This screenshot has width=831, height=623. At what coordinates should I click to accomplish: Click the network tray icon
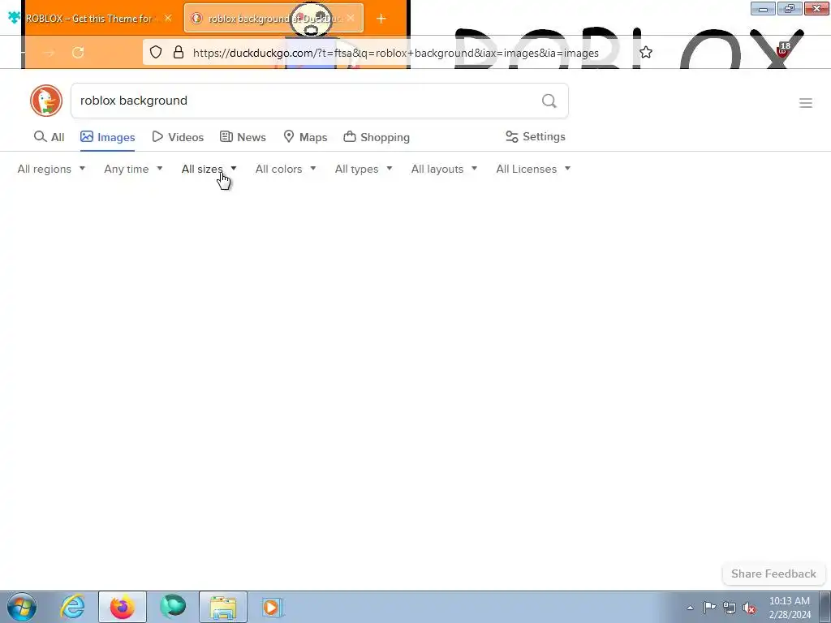(730, 608)
